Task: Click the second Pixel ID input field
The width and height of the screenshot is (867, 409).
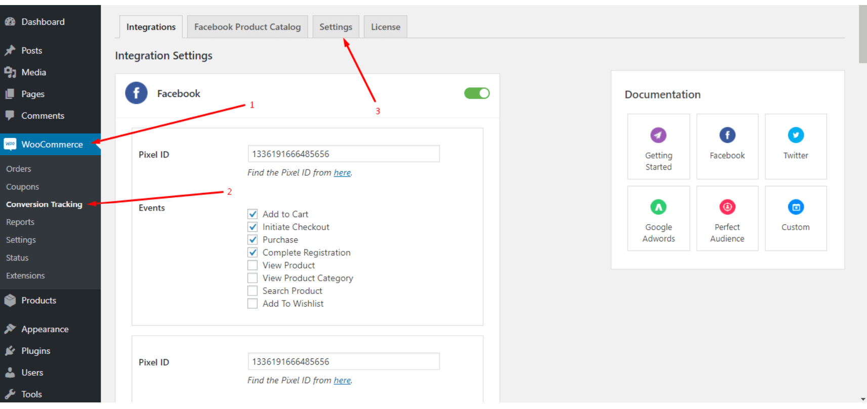Action: (x=344, y=362)
